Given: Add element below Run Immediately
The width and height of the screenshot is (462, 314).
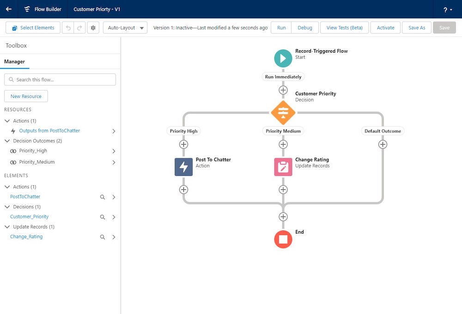Looking at the screenshot, I should point(283,90).
